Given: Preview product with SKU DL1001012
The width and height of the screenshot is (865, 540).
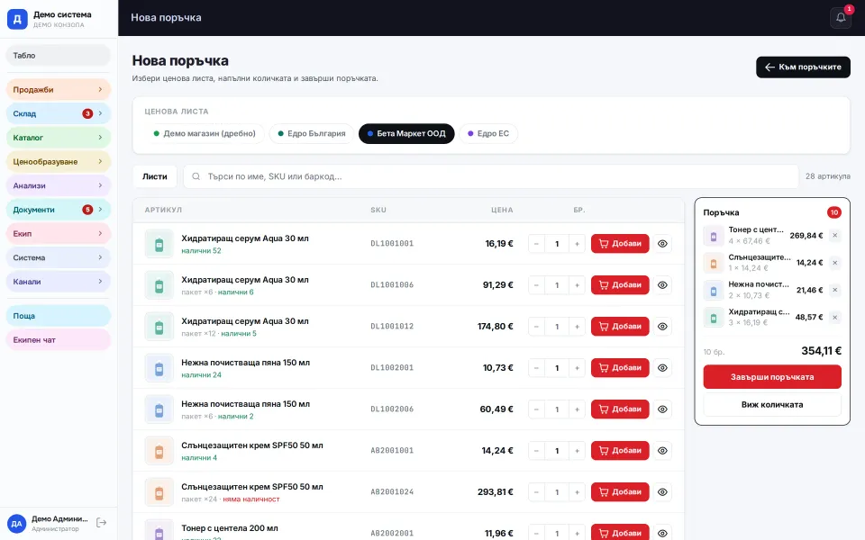Looking at the screenshot, I should pos(662,326).
